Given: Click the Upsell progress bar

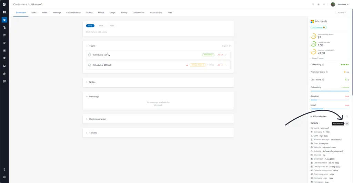Looking at the screenshot, I should 330,109.
